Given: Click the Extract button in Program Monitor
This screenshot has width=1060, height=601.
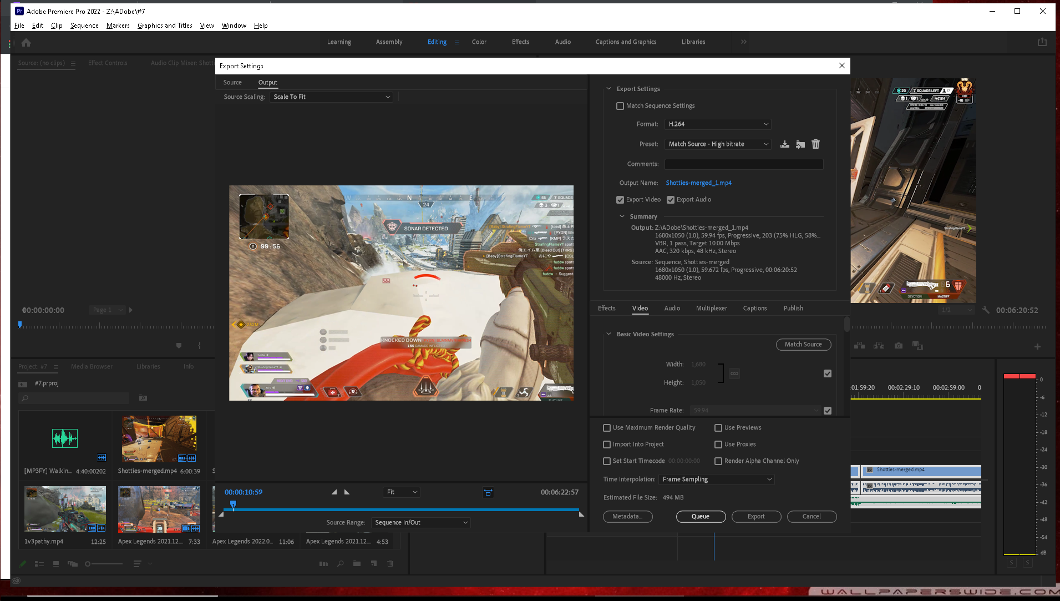Looking at the screenshot, I should (x=879, y=346).
